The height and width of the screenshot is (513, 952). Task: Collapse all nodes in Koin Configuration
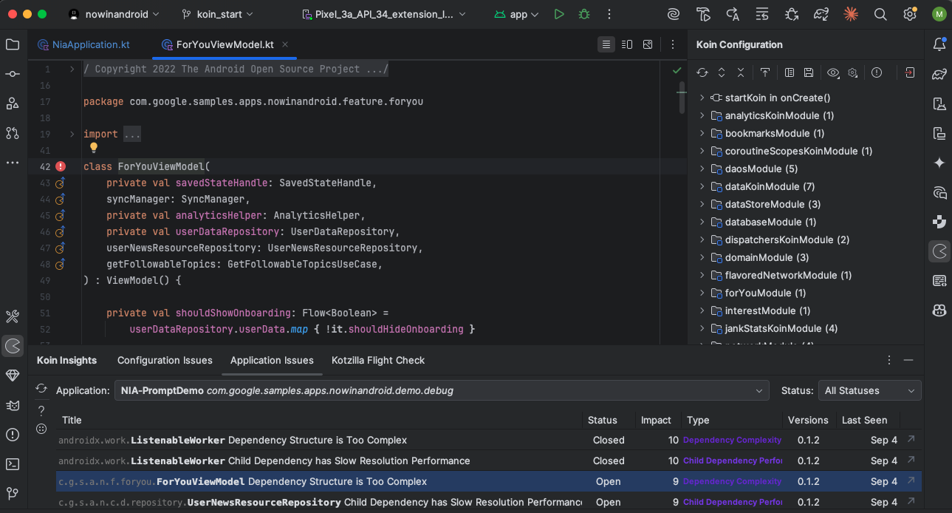pyautogui.click(x=741, y=72)
